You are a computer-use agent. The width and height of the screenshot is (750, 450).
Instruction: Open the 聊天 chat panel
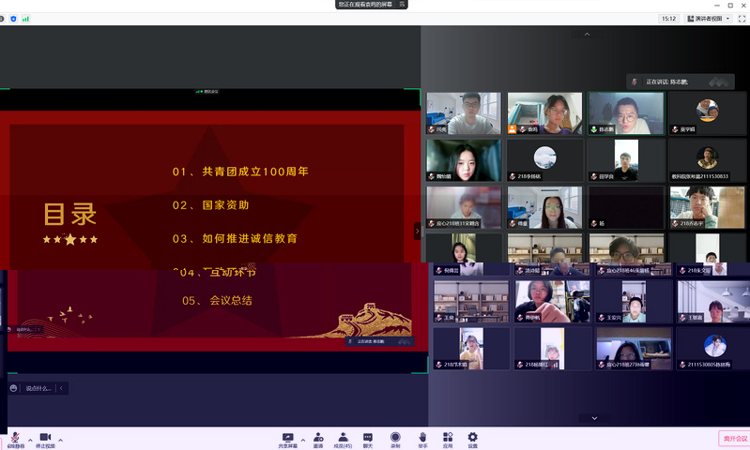pyautogui.click(x=367, y=440)
